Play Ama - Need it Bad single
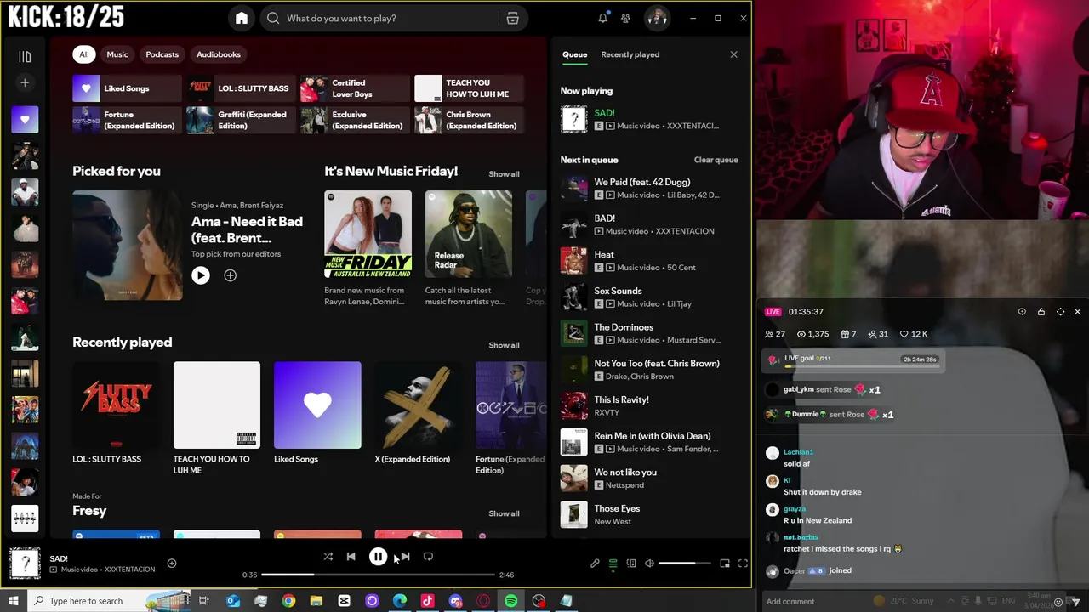The width and height of the screenshot is (1089, 612). click(201, 275)
